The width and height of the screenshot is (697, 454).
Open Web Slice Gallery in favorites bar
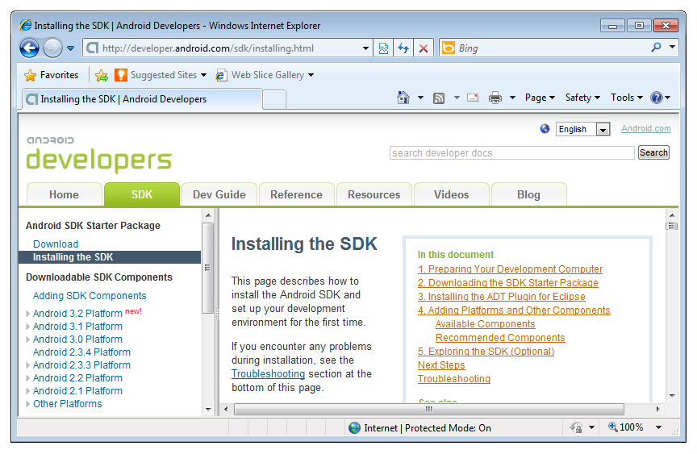tap(265, 75)
